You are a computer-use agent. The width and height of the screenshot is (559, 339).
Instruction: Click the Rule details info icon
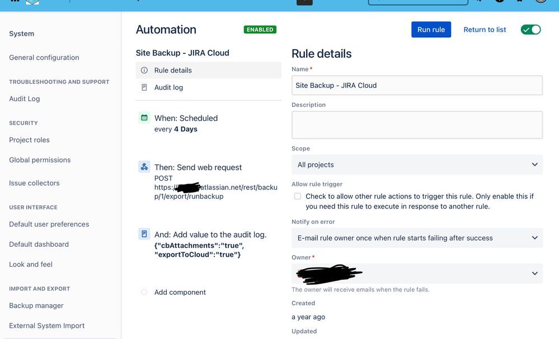(x=144, y=70)
